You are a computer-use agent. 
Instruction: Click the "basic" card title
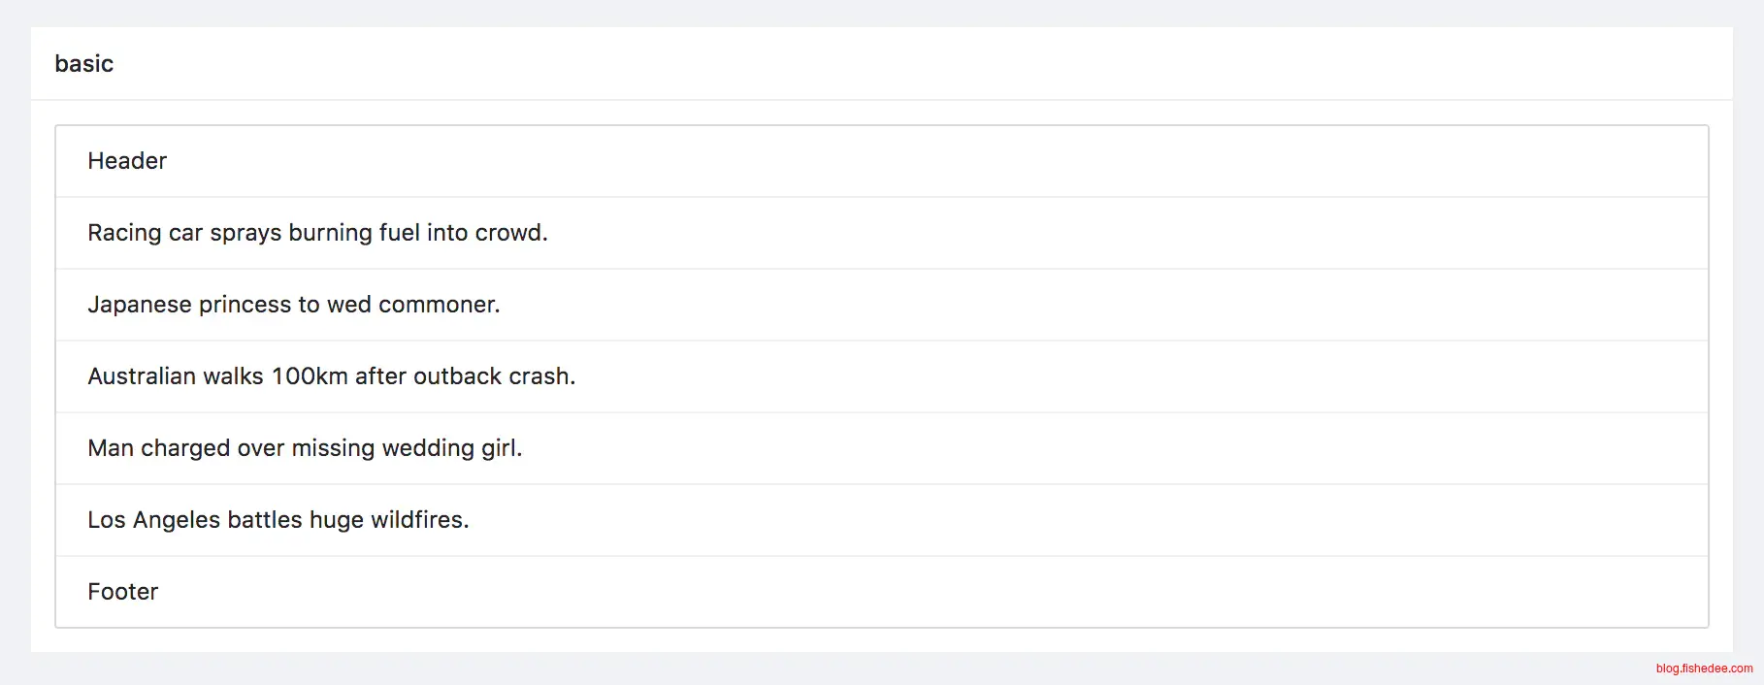pos(84,64)
